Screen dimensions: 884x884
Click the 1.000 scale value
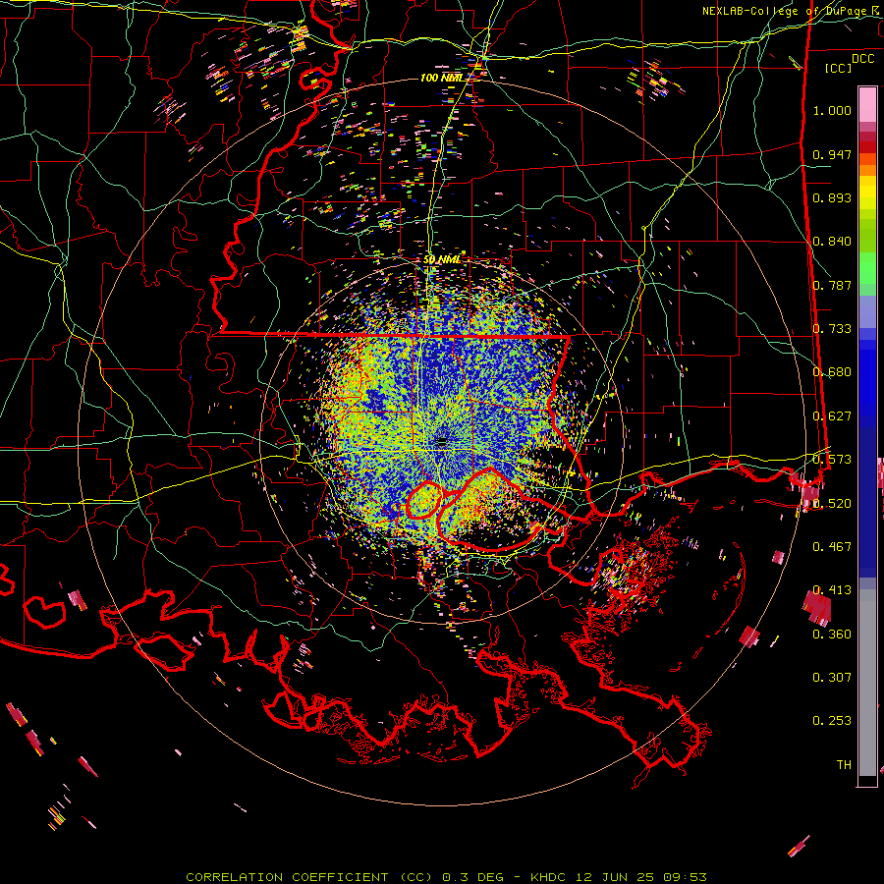[832, 110]
